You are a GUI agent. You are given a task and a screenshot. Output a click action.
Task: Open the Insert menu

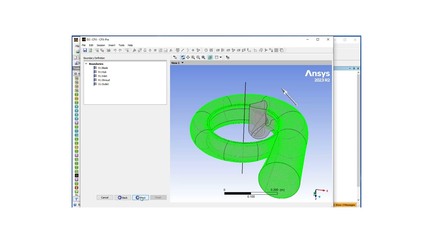pos(112,45)
